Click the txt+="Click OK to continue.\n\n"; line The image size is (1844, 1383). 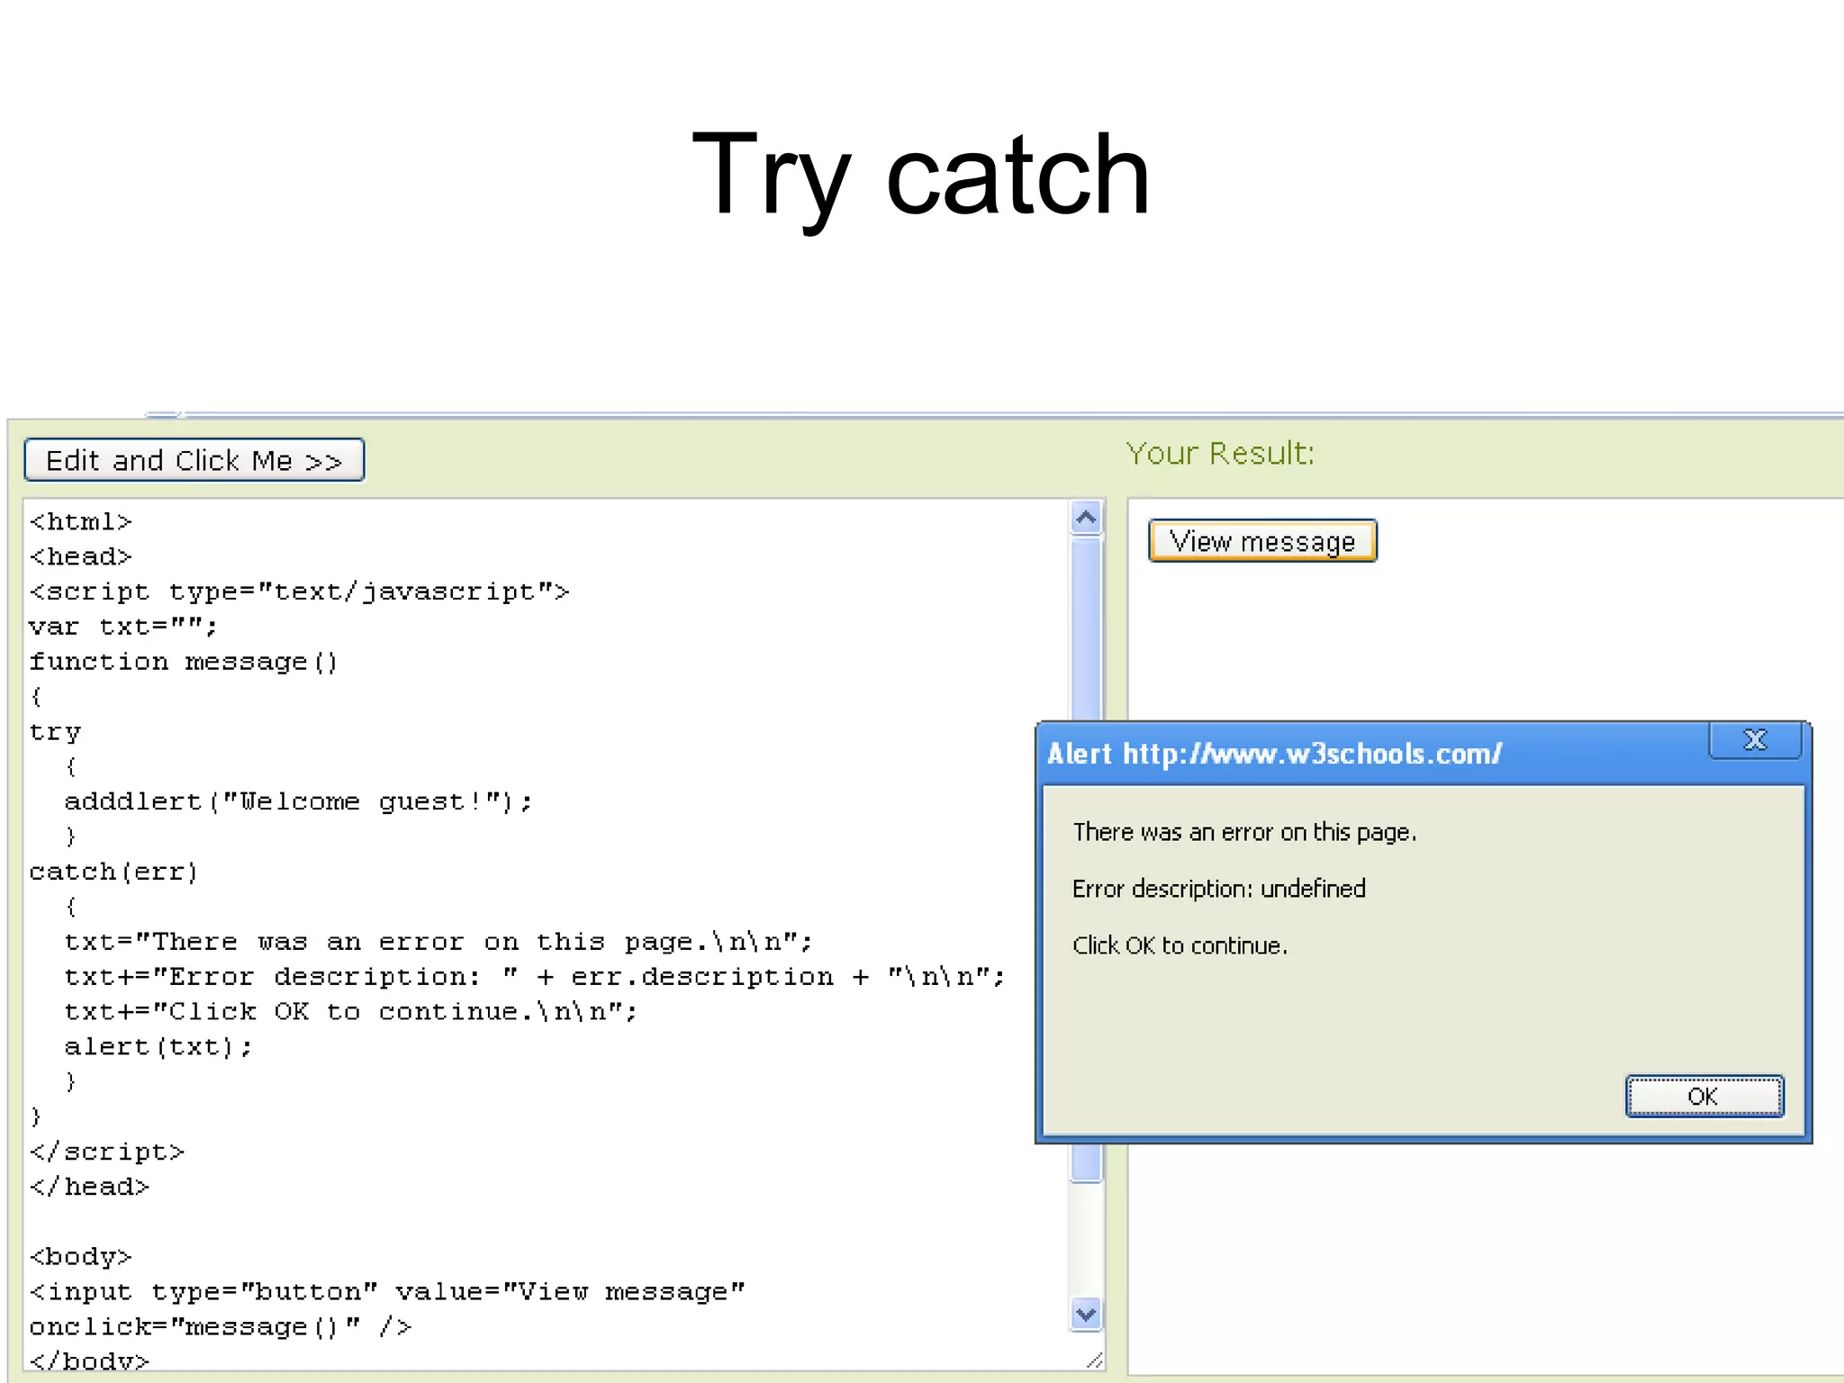pyautogui.click(x=350, y=1011)
